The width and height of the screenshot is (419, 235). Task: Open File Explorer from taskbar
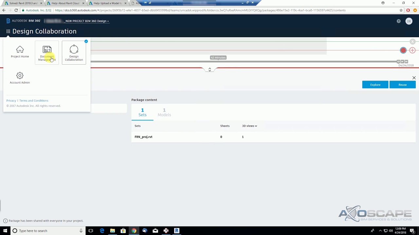pyautogui.click(x=112, y=231)
